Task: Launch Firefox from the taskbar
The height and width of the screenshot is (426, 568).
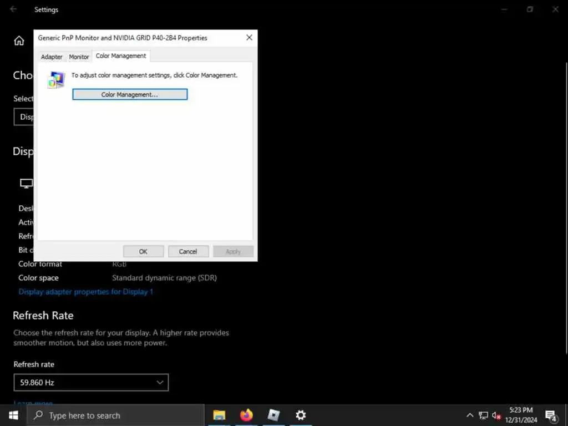Action: (x=246, y=415)
